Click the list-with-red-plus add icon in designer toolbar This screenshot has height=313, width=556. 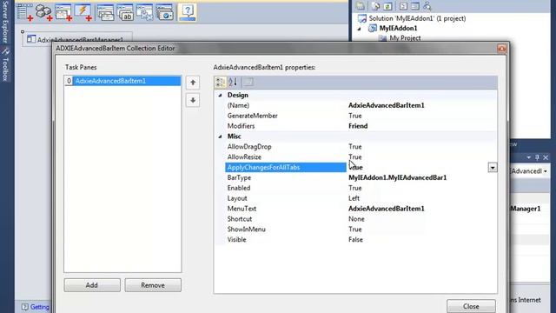[25, 12]
